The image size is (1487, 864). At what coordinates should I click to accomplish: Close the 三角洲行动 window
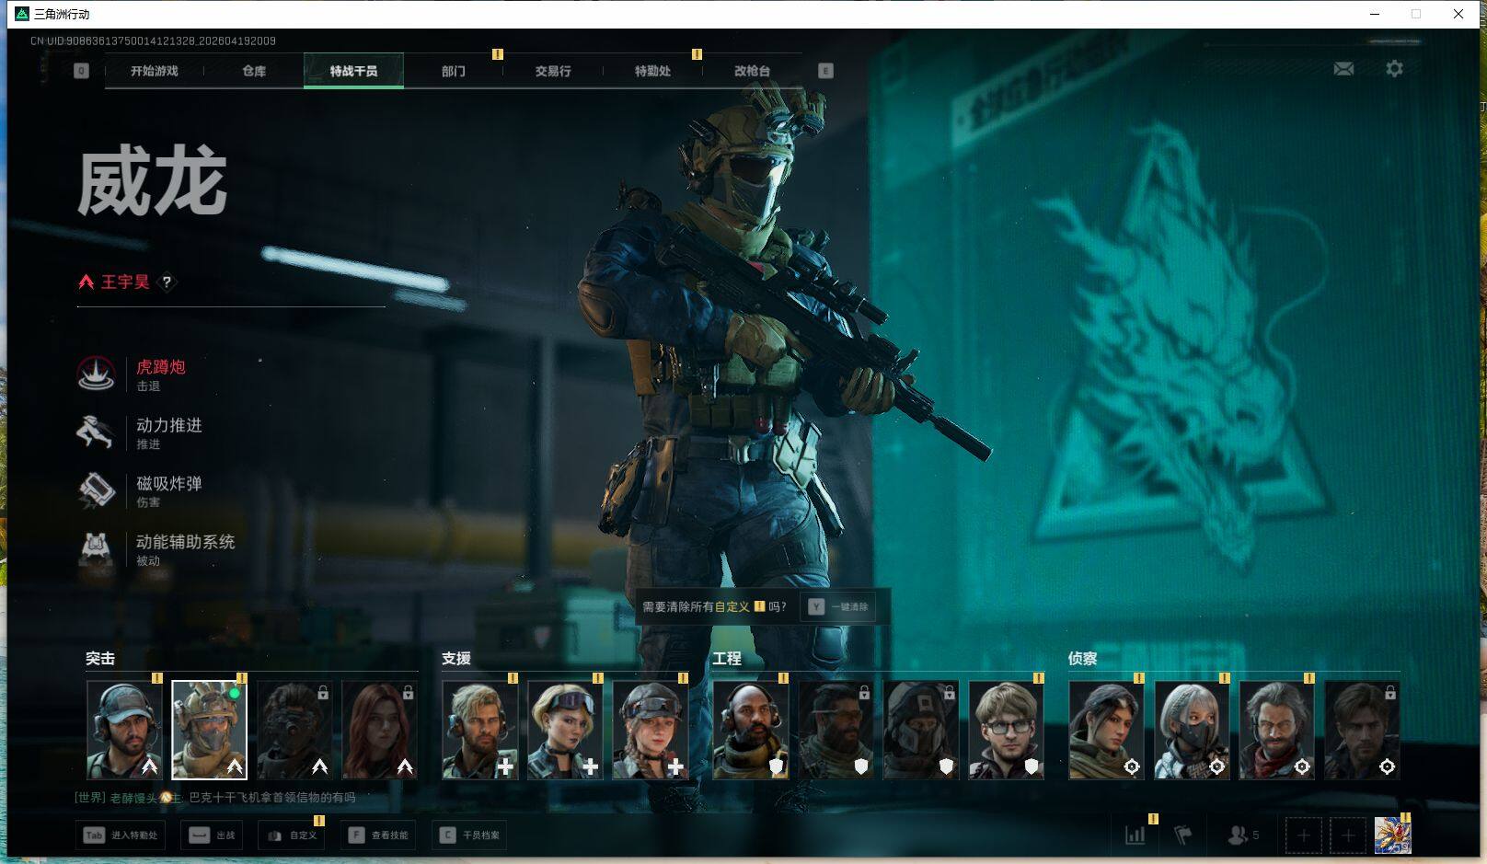click(x=1458, y=14)
